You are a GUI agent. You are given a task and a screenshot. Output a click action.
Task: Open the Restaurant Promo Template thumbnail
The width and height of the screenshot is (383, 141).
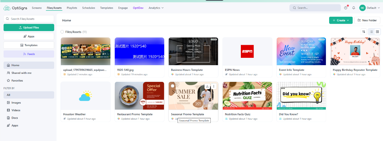coord(139,96)
